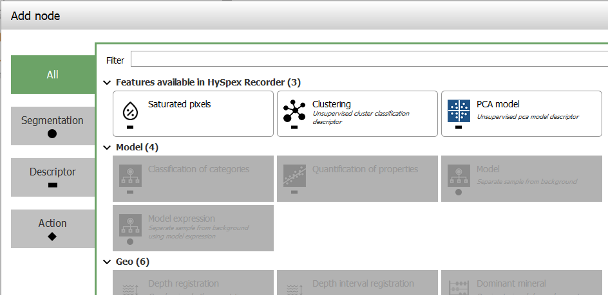Screen dimensions: 608x295
Task: Click the PCA model grid icon
Action: [x=459, y=111]
